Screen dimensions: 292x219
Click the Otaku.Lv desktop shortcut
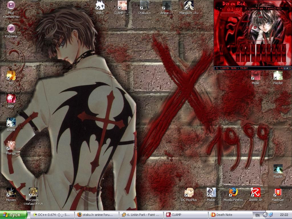point(144,8)
